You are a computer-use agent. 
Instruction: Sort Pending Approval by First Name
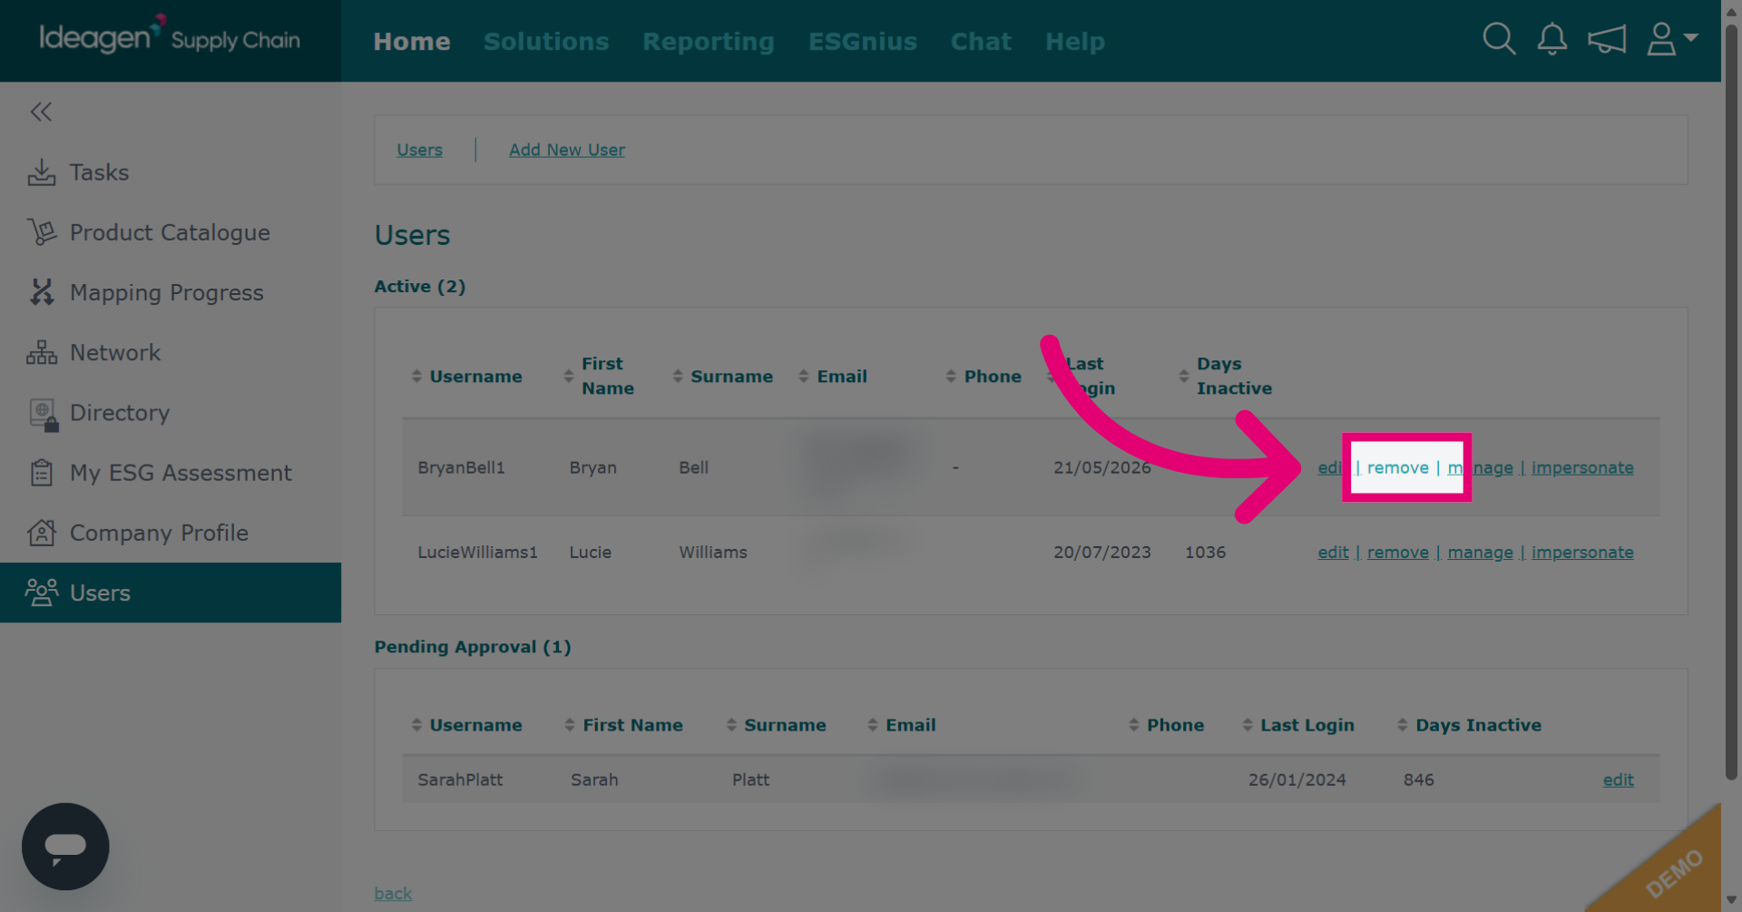tap(623, 725)
